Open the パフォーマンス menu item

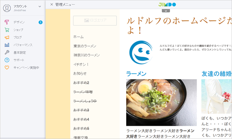(x=23, y=45)
